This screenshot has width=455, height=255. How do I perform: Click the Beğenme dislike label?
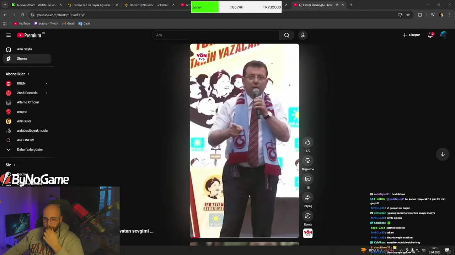pyautogui.click(x=308, y=169)
